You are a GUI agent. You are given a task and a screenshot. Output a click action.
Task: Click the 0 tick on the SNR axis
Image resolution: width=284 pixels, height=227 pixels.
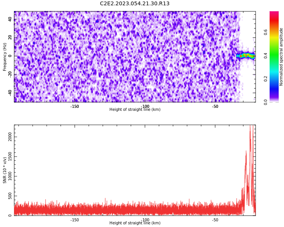10,215
